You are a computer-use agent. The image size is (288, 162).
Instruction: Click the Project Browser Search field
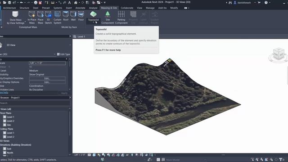pos(35,103)
